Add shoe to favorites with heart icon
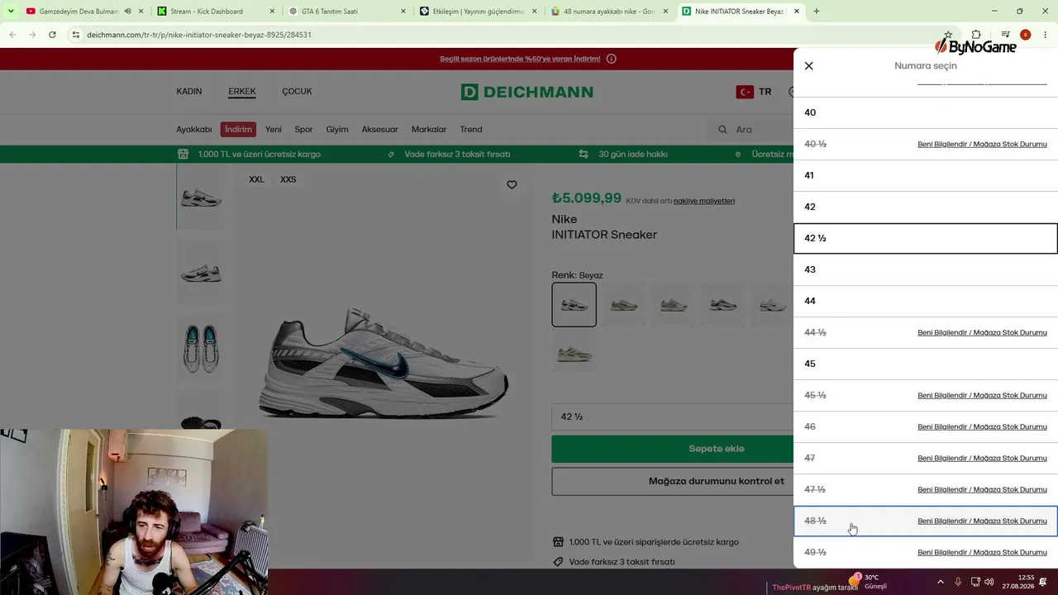Viewport: 1058px width, 595px height. [x=512, y=185]
